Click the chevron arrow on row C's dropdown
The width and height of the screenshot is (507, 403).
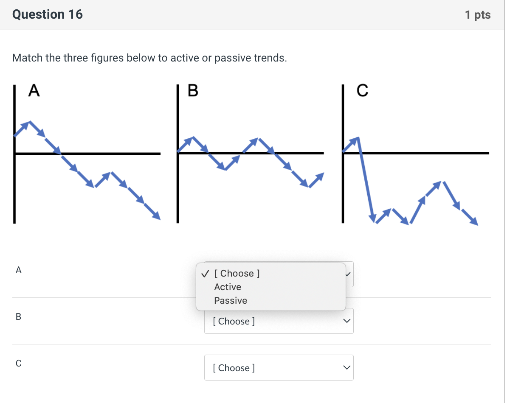[347, 368]
